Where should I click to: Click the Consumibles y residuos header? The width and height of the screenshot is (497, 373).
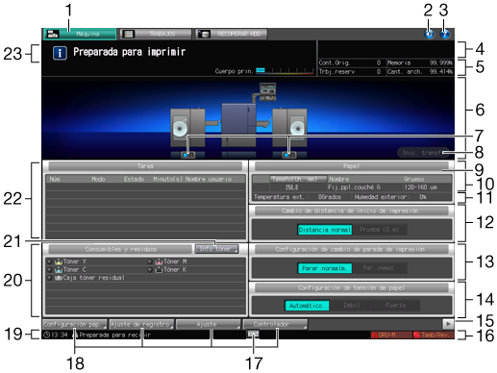click(x=120, y=249)
